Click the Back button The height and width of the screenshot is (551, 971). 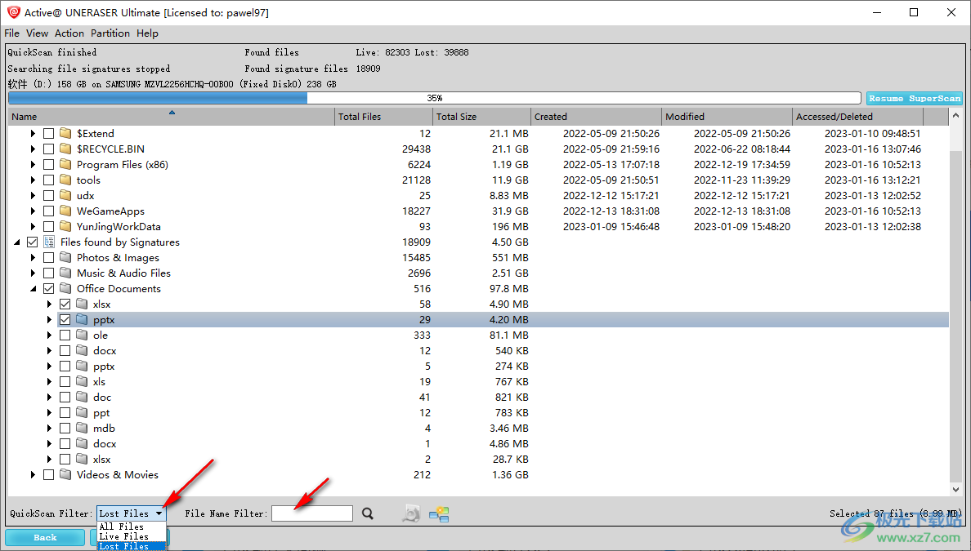[45, 537]
